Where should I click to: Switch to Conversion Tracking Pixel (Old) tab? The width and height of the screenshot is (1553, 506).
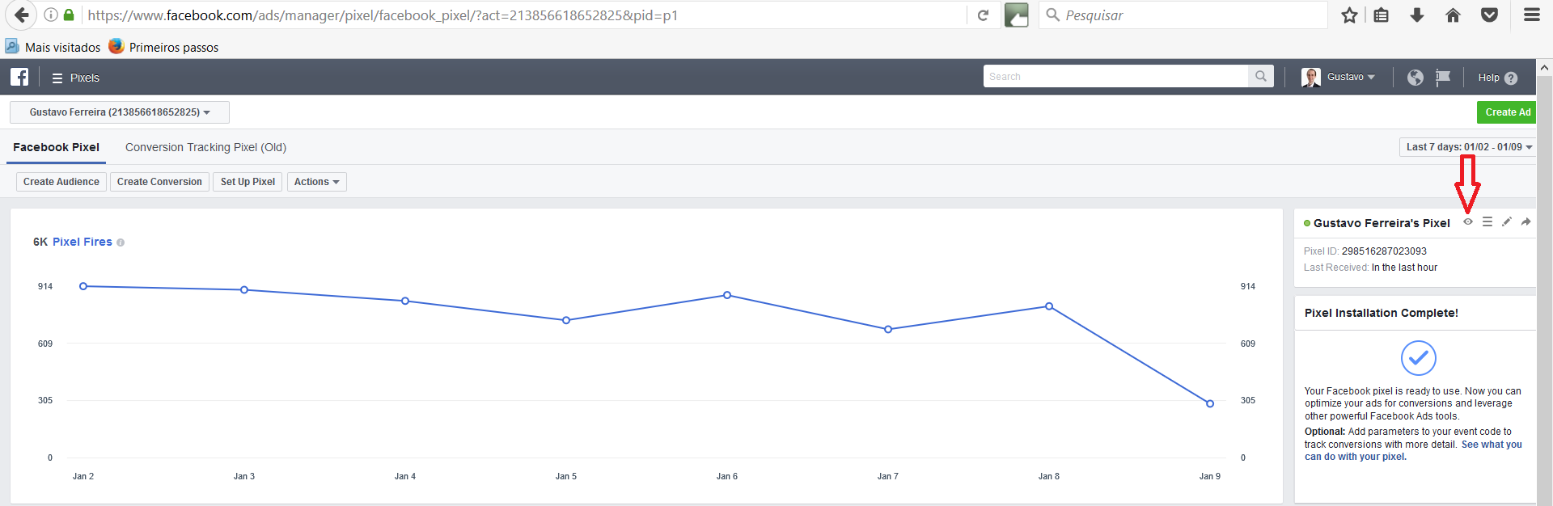coord(205,147)
